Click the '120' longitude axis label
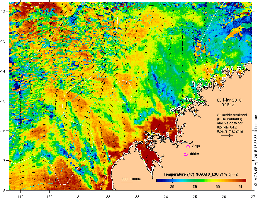 [x=49, y=197]
